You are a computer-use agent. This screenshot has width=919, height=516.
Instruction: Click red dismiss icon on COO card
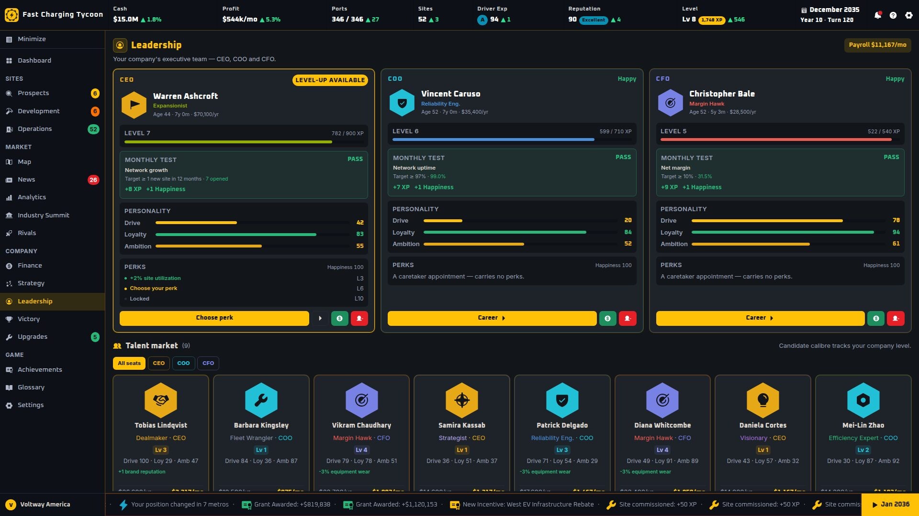point(628,318)
